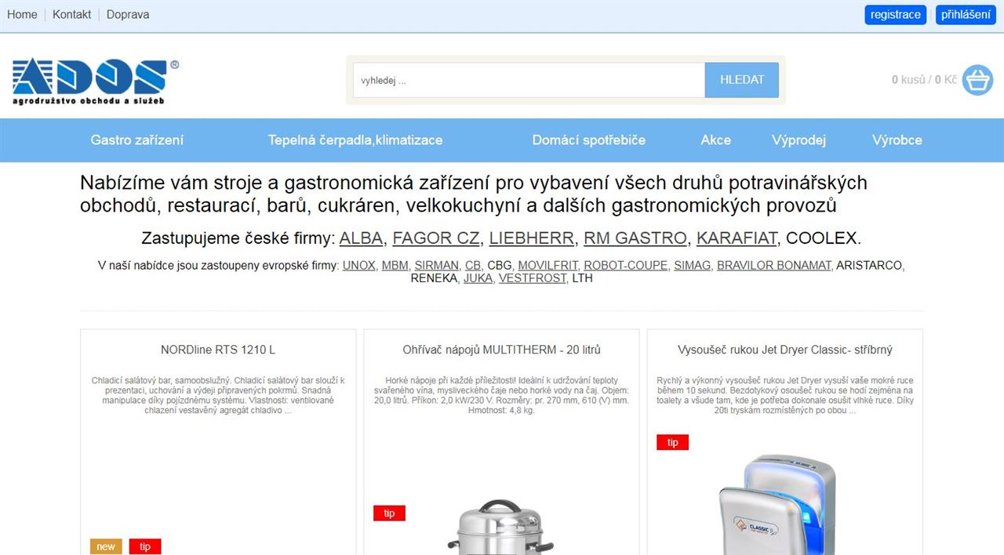Screen dimensions: 1004x555
Task: Open the SIRMAN brand link
Action: 437,266
